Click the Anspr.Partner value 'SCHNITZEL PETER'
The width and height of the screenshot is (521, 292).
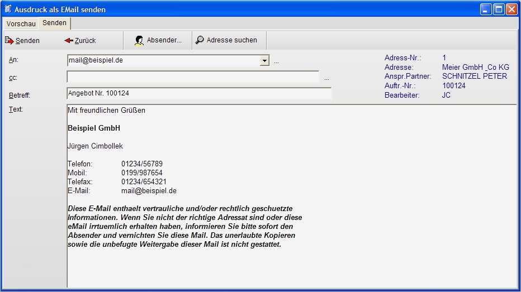(x=475, y=76)
